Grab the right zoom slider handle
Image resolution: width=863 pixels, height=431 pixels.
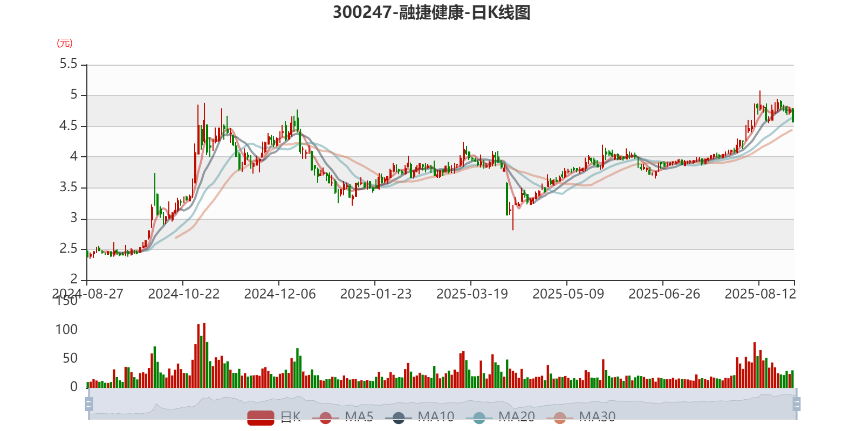[797, 404]
